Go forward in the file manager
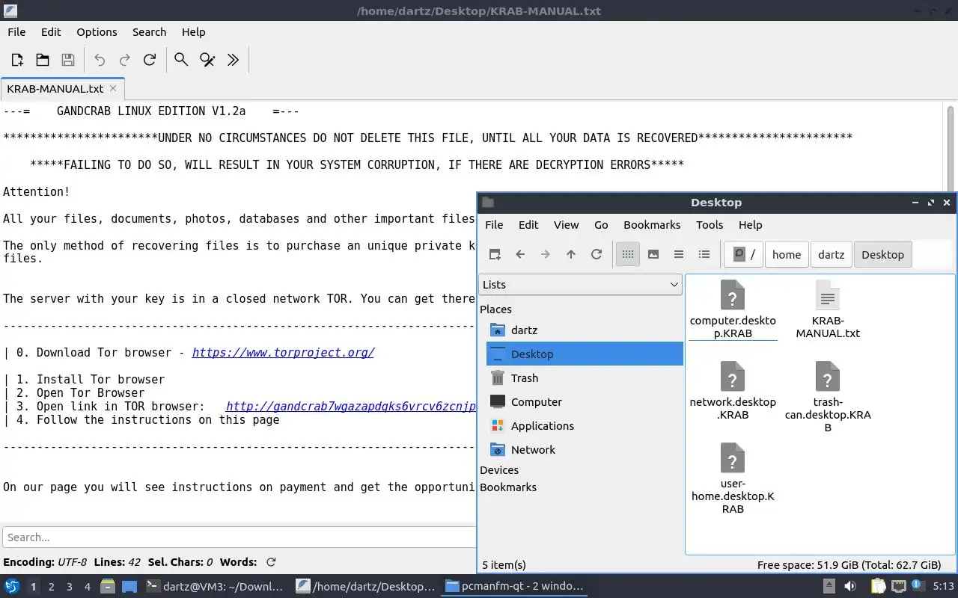The width and height of the screenshot is (958, 598). (x=546, y=254)
